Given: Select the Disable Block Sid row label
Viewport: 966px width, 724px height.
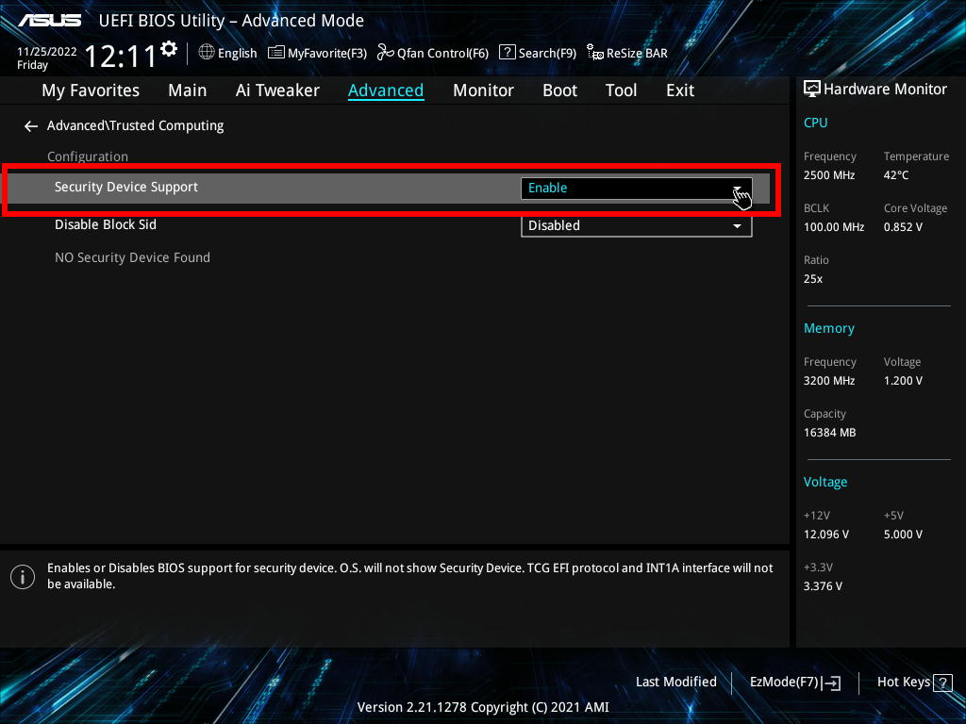Looking at the screenshot, I should click(x=106, y=224).
